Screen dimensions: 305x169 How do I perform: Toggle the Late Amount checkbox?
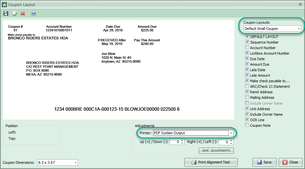(x=247, y=75)
